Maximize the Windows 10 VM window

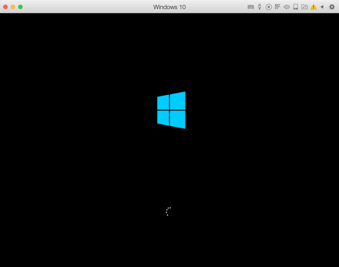pyautogui.click(x=20, y=7)
